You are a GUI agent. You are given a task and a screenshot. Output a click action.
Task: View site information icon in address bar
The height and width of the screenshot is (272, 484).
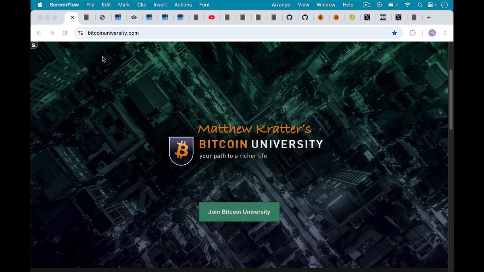pos(81,33)
